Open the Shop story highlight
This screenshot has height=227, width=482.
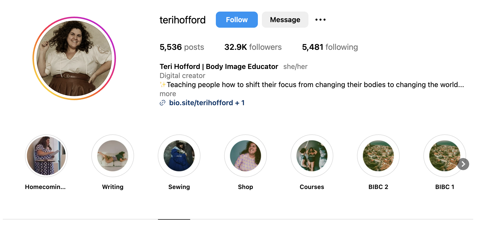(x=246, y=156)
